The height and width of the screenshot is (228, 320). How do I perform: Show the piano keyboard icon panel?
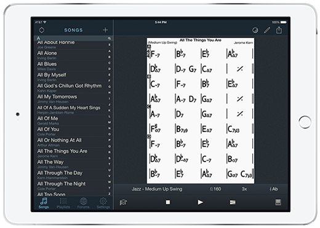click(278, 202)
